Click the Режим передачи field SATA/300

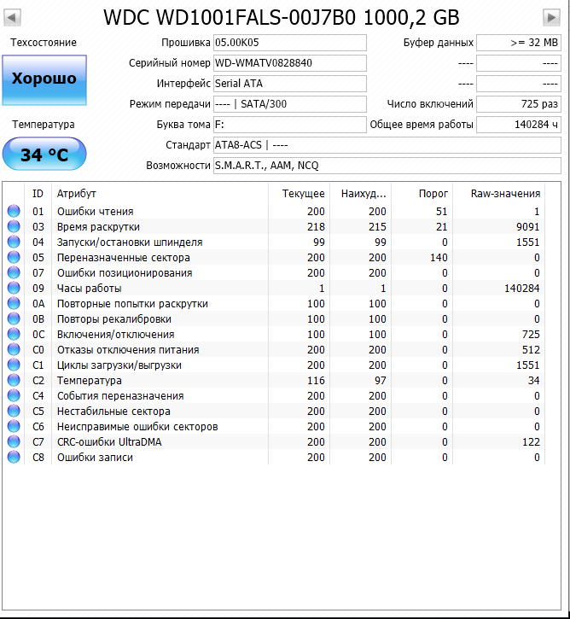290,104
